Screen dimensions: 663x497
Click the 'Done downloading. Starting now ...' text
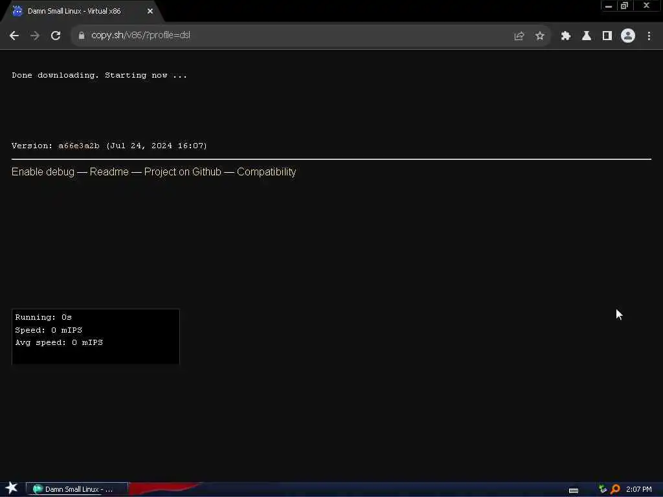[x=99, y=75]
